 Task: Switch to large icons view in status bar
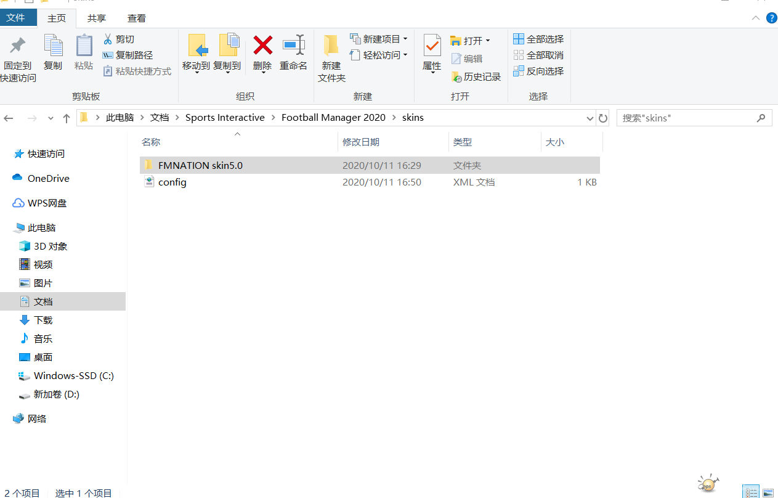coord(768,492)
